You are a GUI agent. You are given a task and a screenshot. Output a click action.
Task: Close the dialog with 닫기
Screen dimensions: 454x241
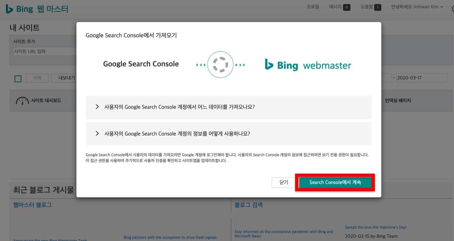tap(284, 182)
